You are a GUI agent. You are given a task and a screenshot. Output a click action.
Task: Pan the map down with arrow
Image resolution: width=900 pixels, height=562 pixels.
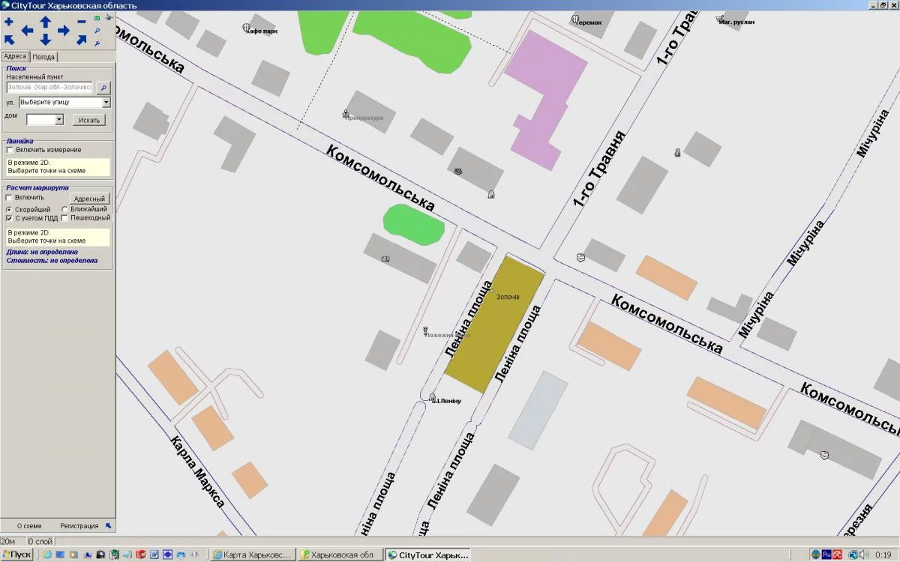45,40
